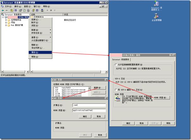The image size is (191, 140).
Task: Expand the 网站 tree node
Action: pos(6,23)
